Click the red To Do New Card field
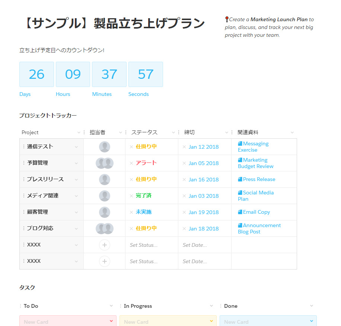 63,322
